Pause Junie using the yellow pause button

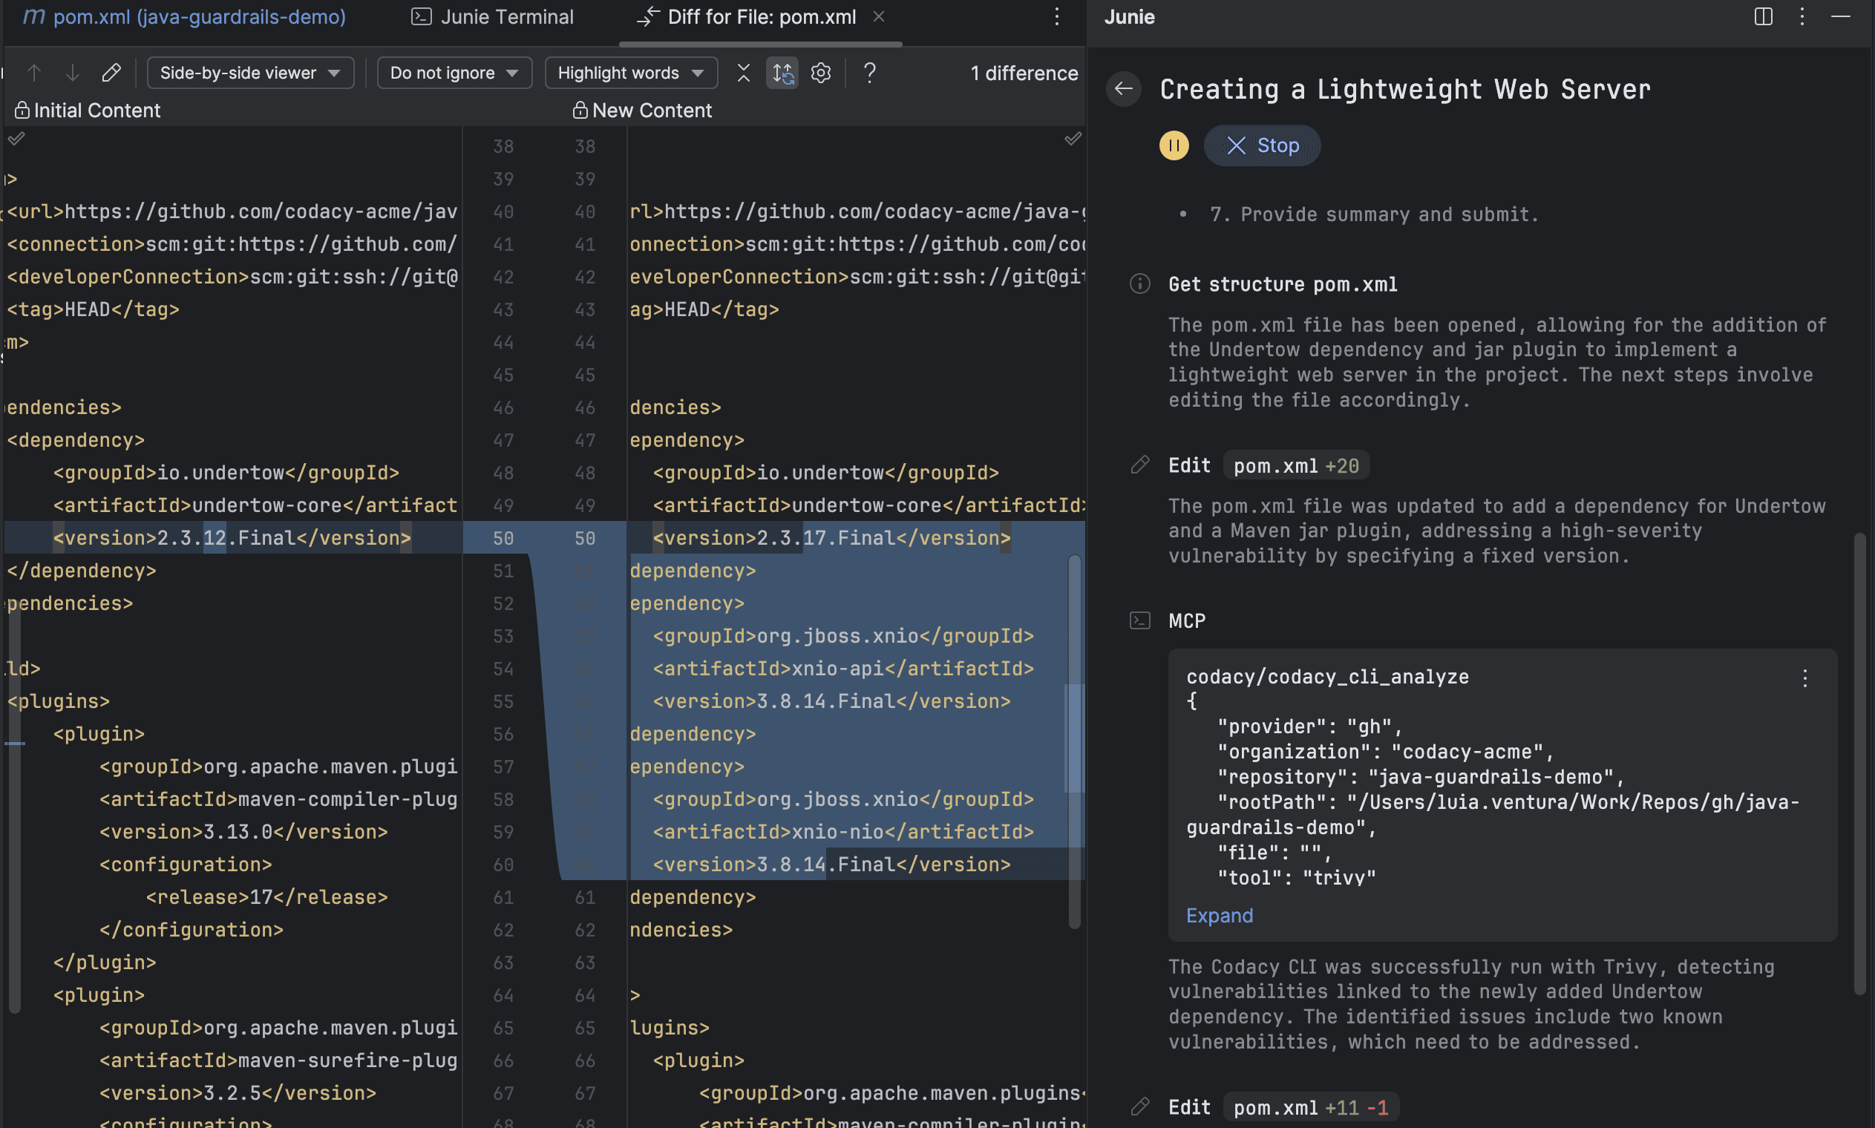[1174, 145]
